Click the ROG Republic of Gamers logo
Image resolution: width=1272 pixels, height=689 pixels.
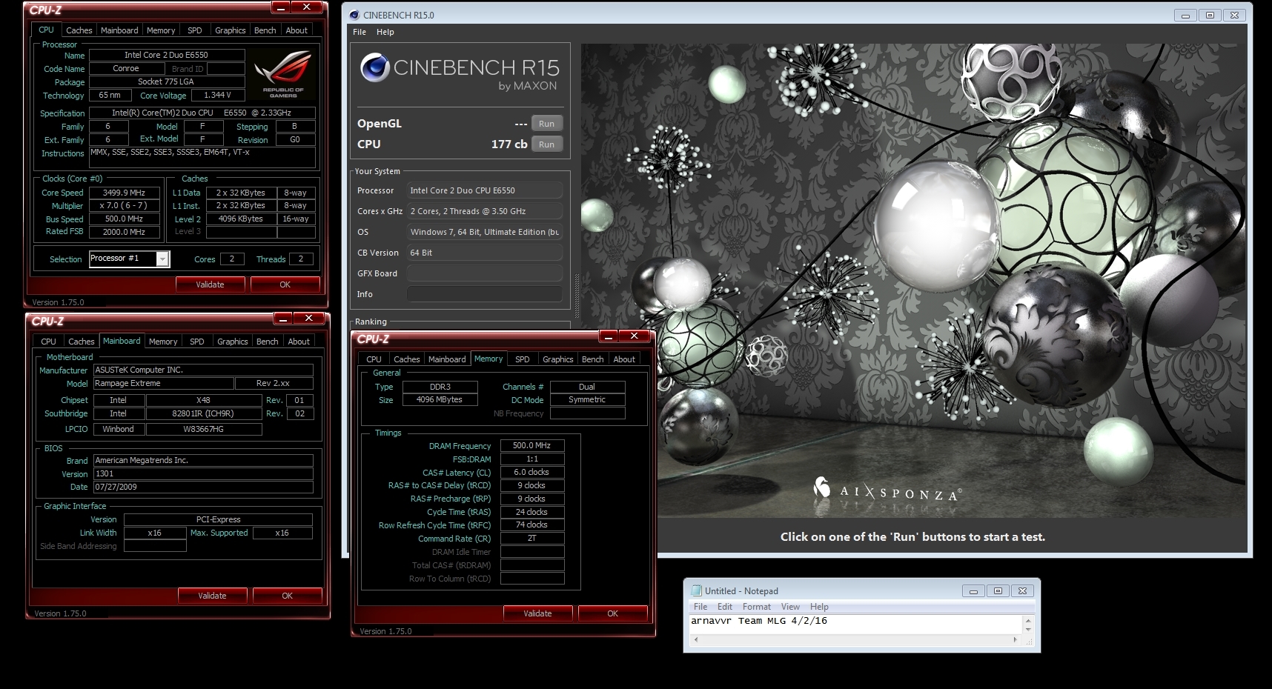283,73
